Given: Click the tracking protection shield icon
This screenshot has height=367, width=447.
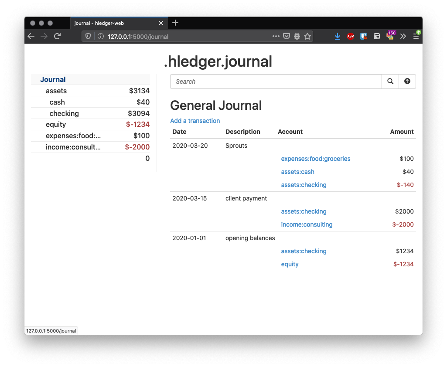Looking at the screenshot, I should [x=88, y=36].
